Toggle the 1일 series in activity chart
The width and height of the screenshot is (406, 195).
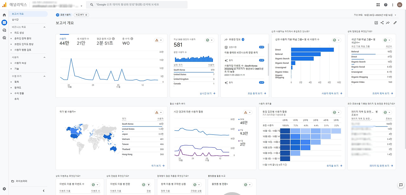pos(242,143)
